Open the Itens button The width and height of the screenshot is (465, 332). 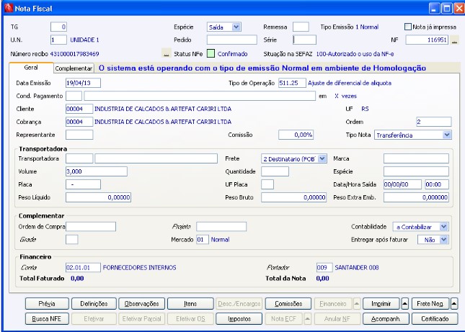click(x=190, y=304)
